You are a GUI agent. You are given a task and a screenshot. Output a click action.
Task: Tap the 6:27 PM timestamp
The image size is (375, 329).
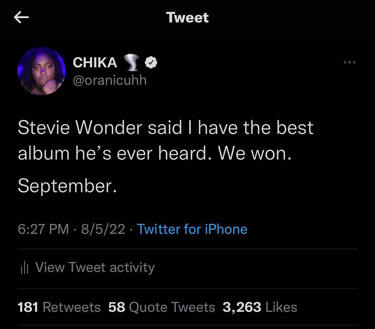click(43, 229)
